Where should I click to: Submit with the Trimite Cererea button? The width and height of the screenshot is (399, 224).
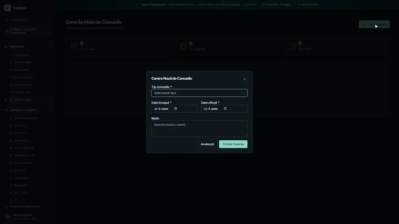pos(233,144)
